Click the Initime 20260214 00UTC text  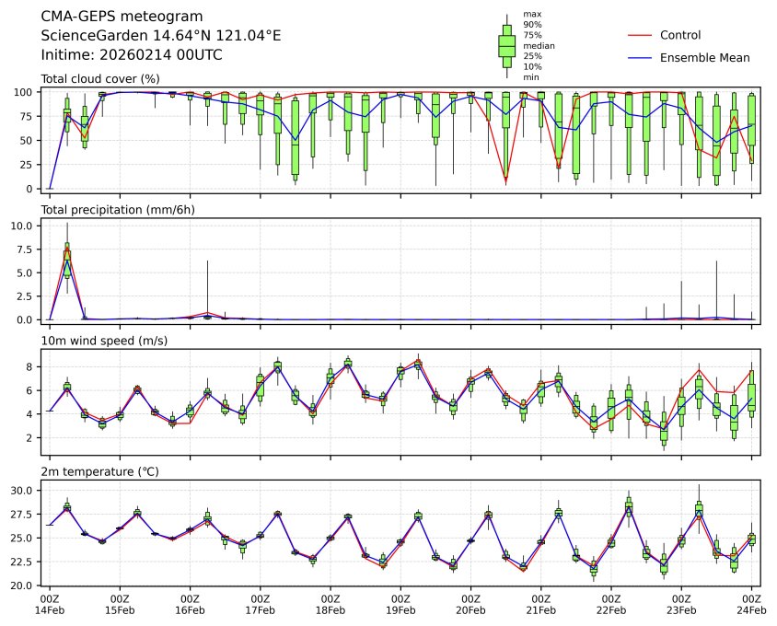click(x=132, y=54)
